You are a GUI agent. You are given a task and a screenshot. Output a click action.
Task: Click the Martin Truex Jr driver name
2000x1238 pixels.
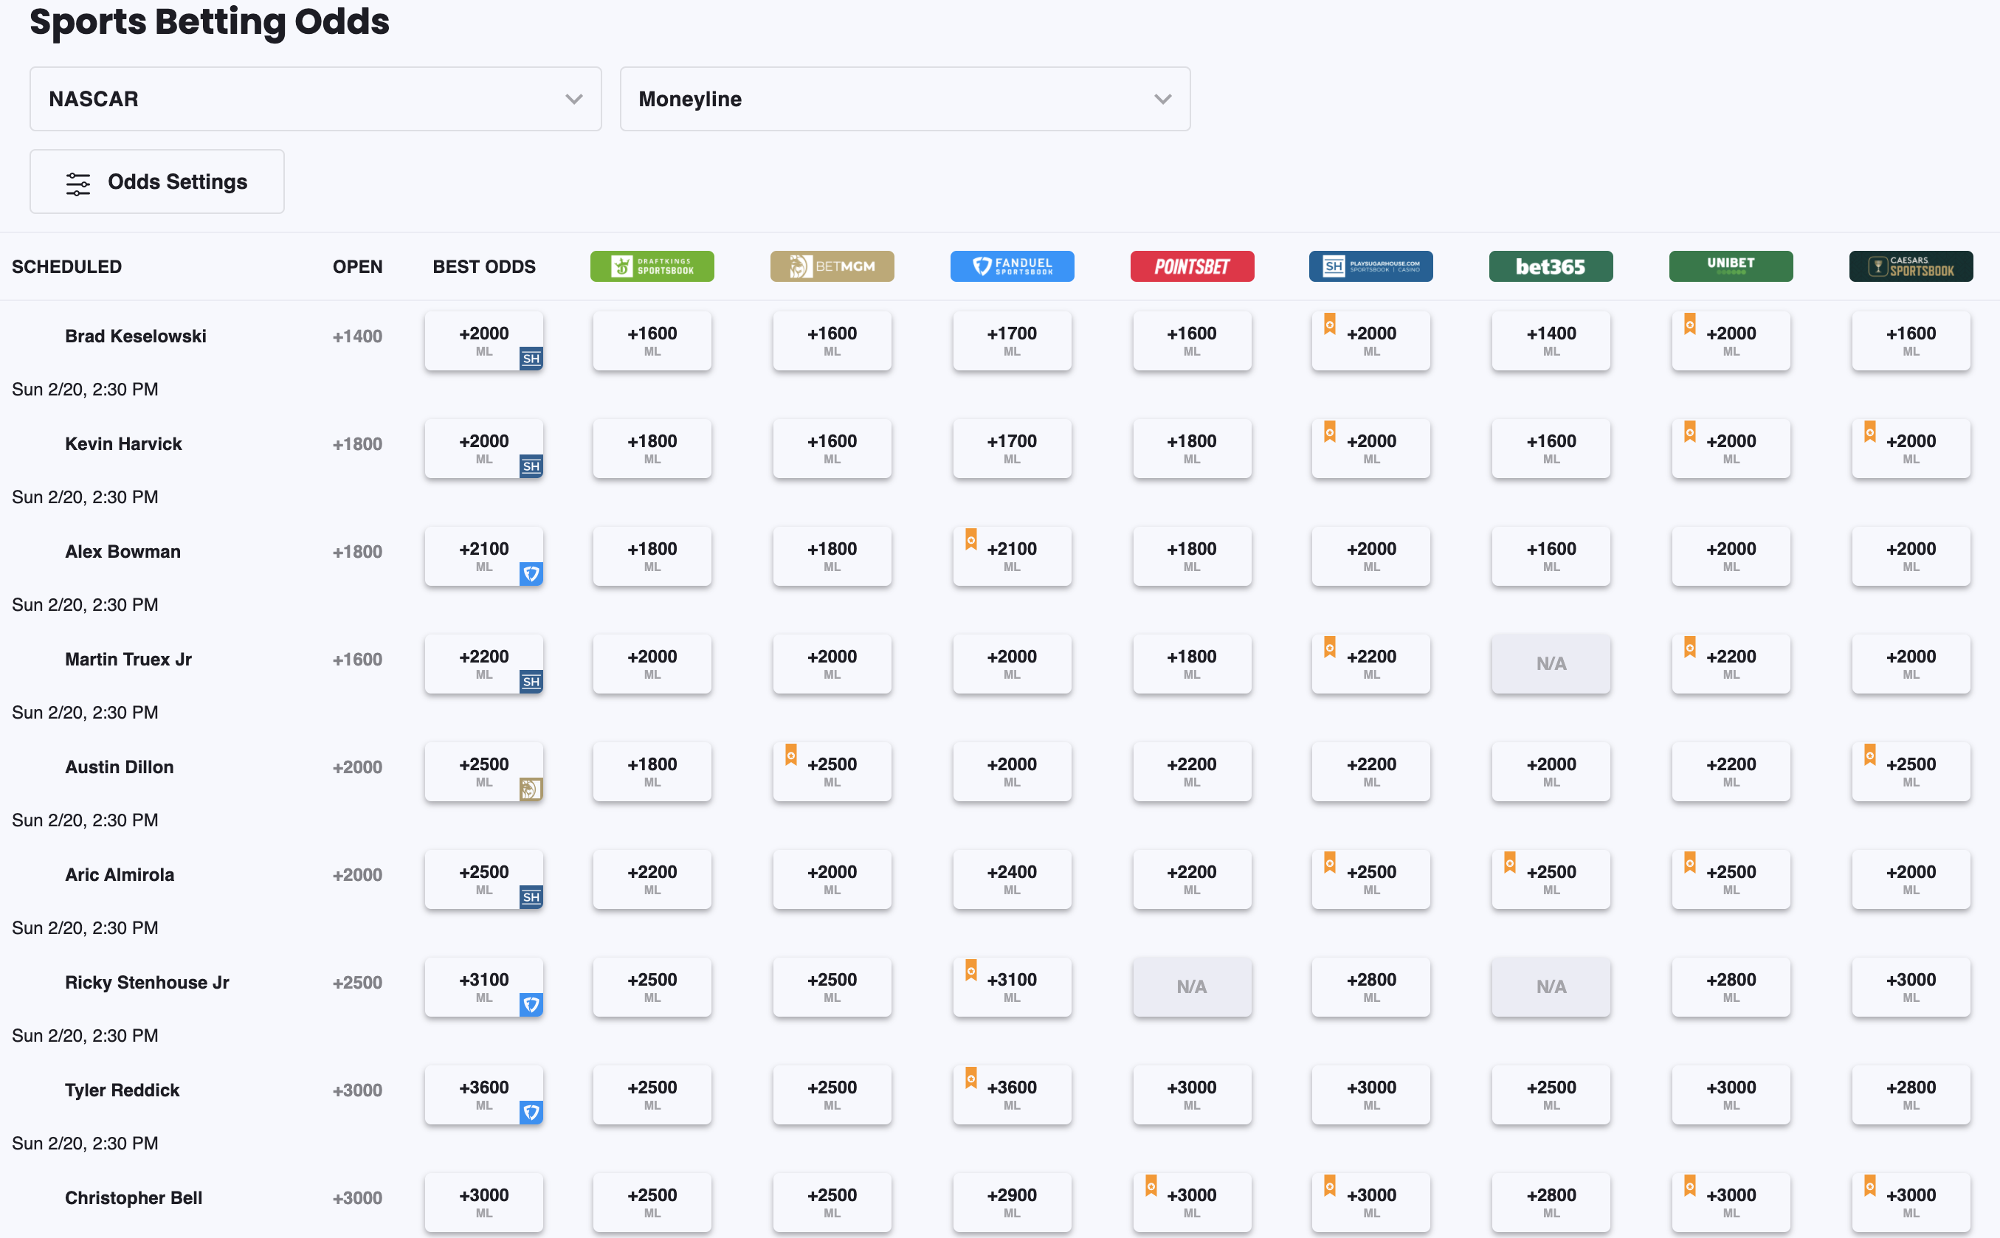coord(128,659)
